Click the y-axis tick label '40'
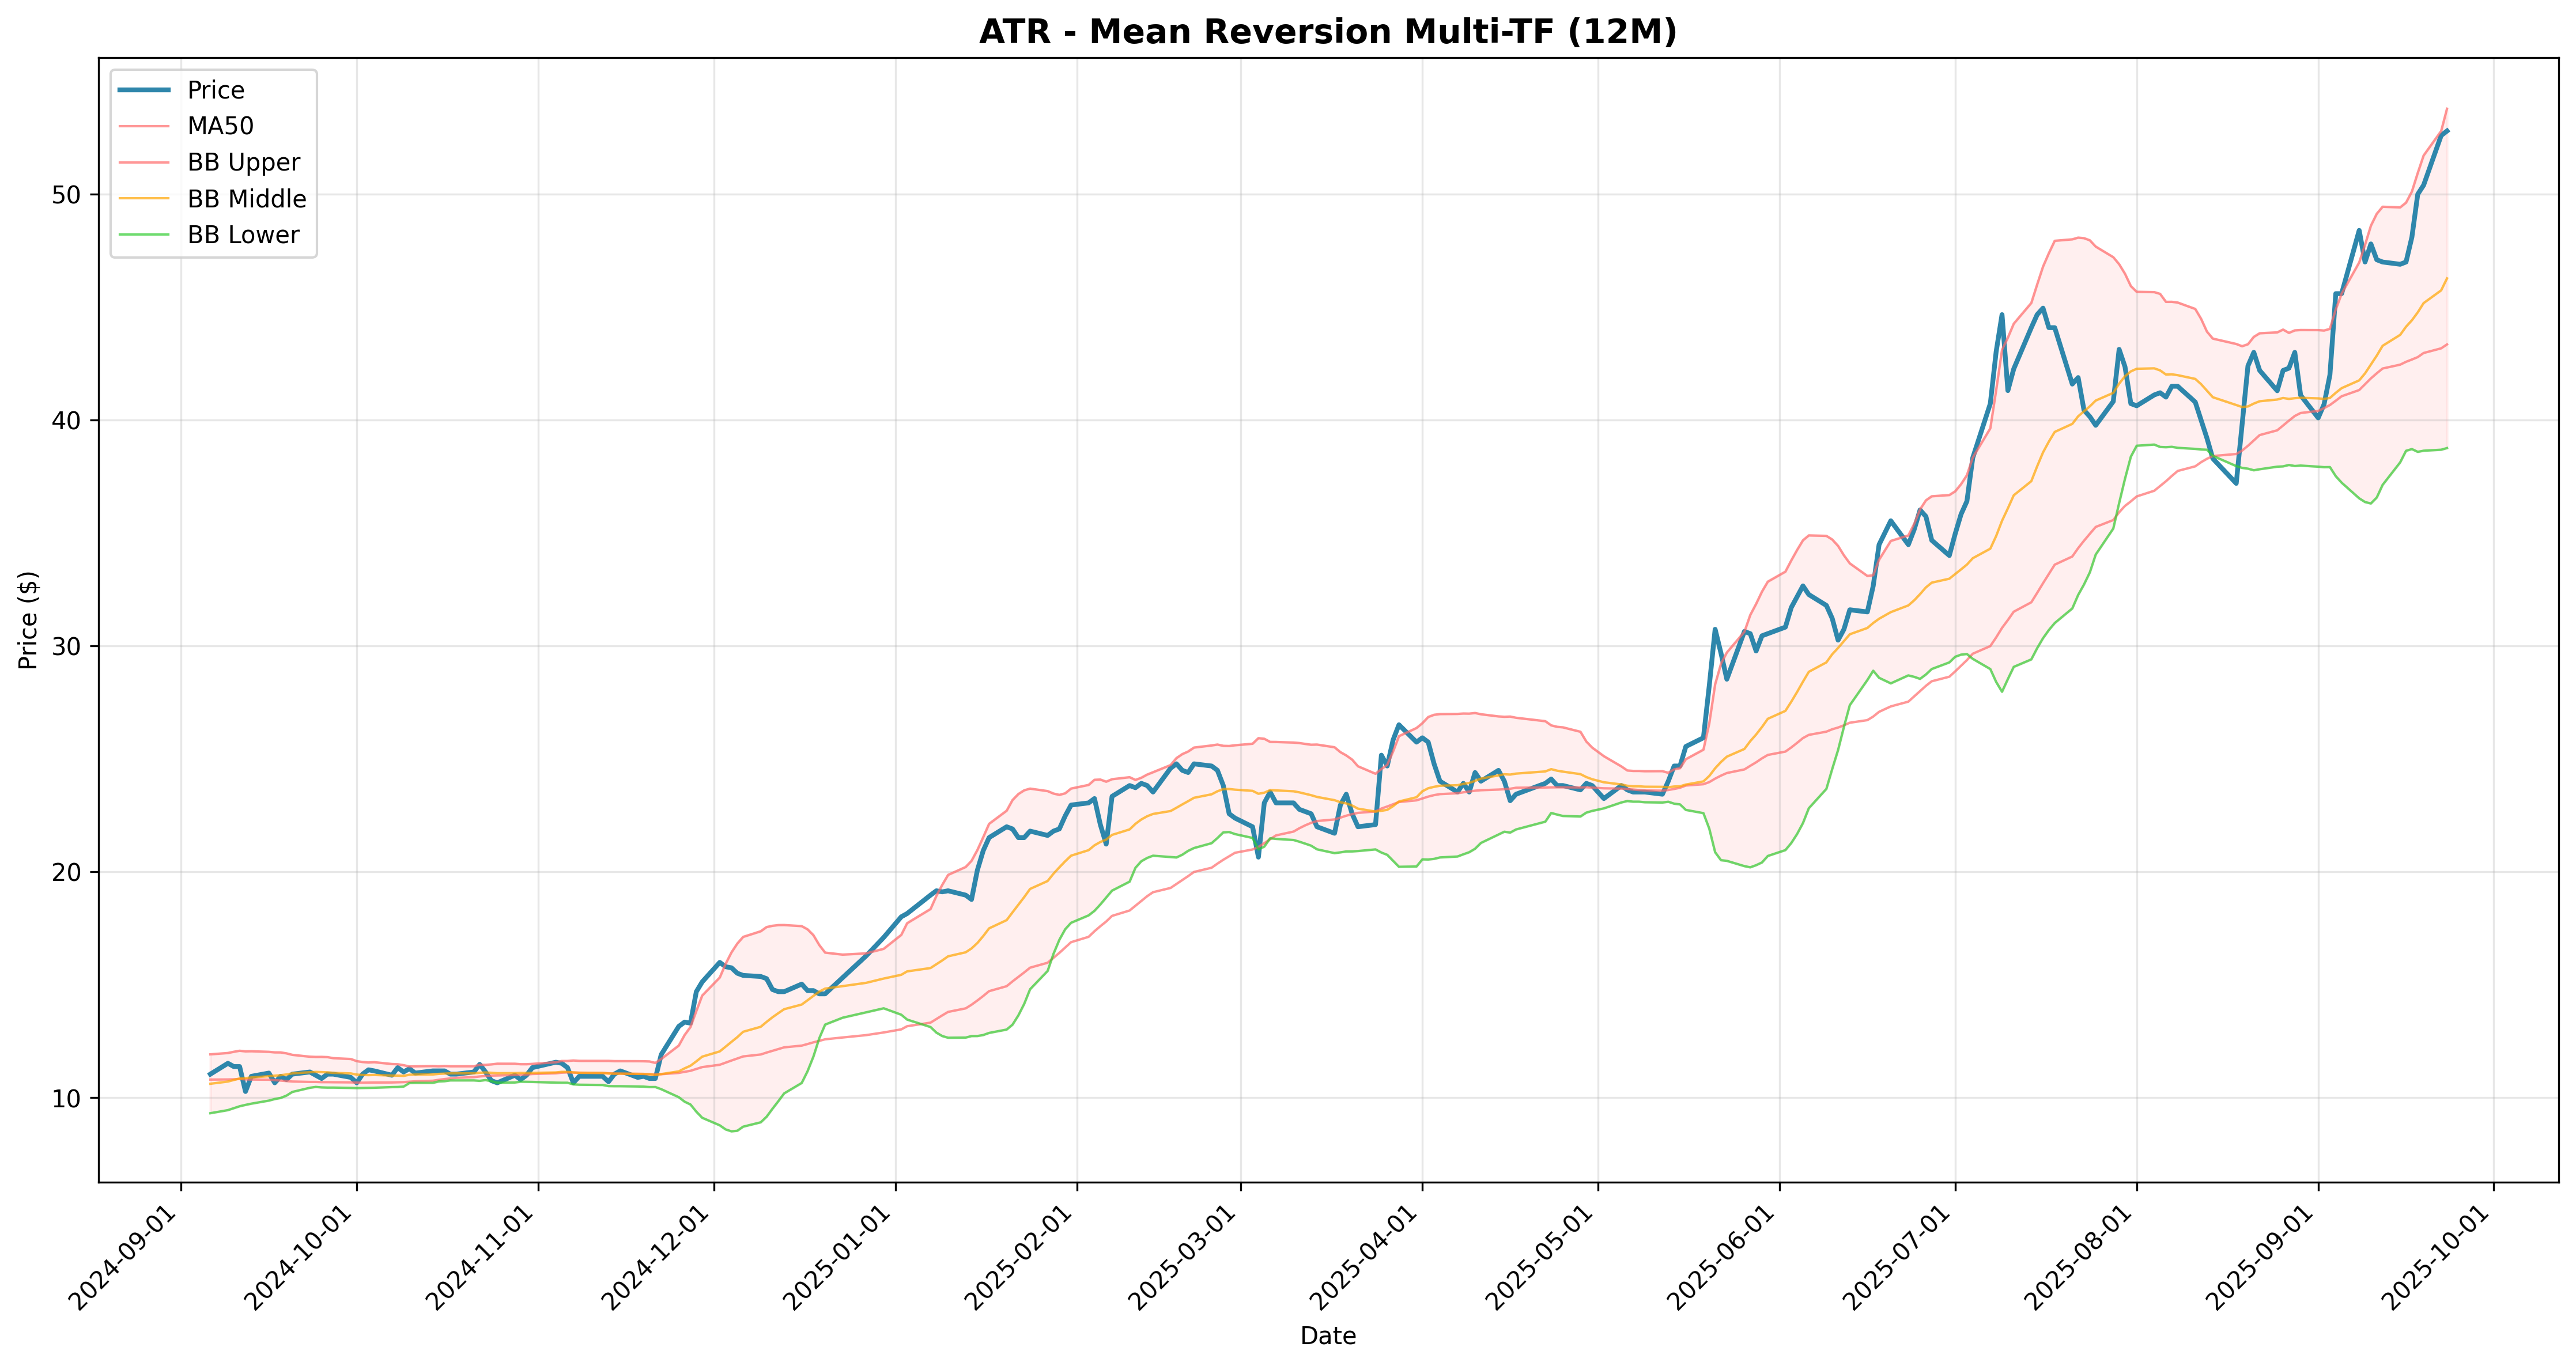Viewport: 2576px width, 1366px height. point(66,421)
